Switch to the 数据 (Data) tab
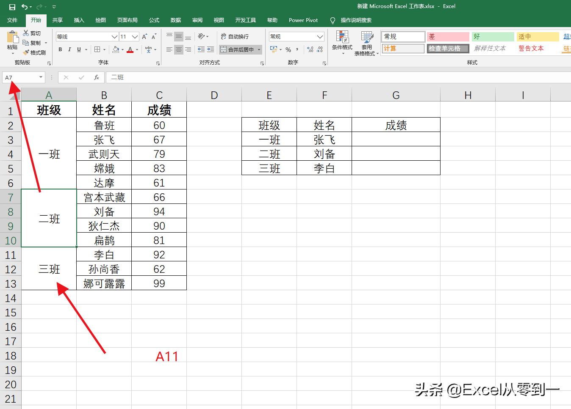The width and height of the screenshot is (571, 409). pyautogui.click(x=176, y=20)
